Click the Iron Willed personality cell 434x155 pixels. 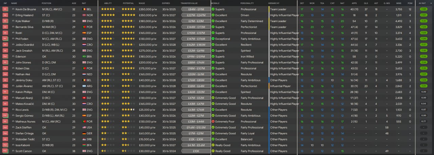point(247,57)
